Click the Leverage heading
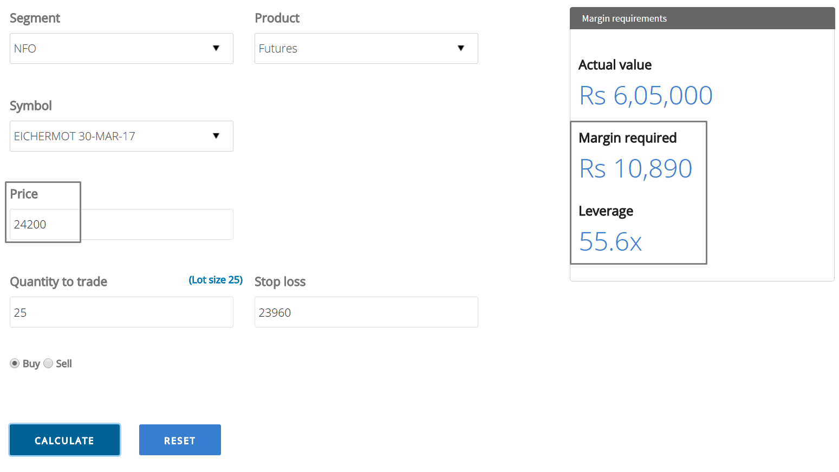The image size is (839, 472). (x=606, y=211)
